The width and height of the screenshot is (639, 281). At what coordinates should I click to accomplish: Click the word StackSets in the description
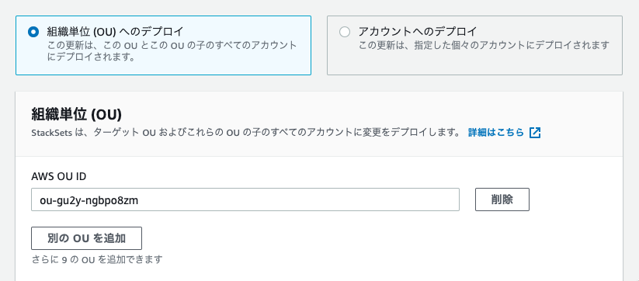click(x=52, y=134)
